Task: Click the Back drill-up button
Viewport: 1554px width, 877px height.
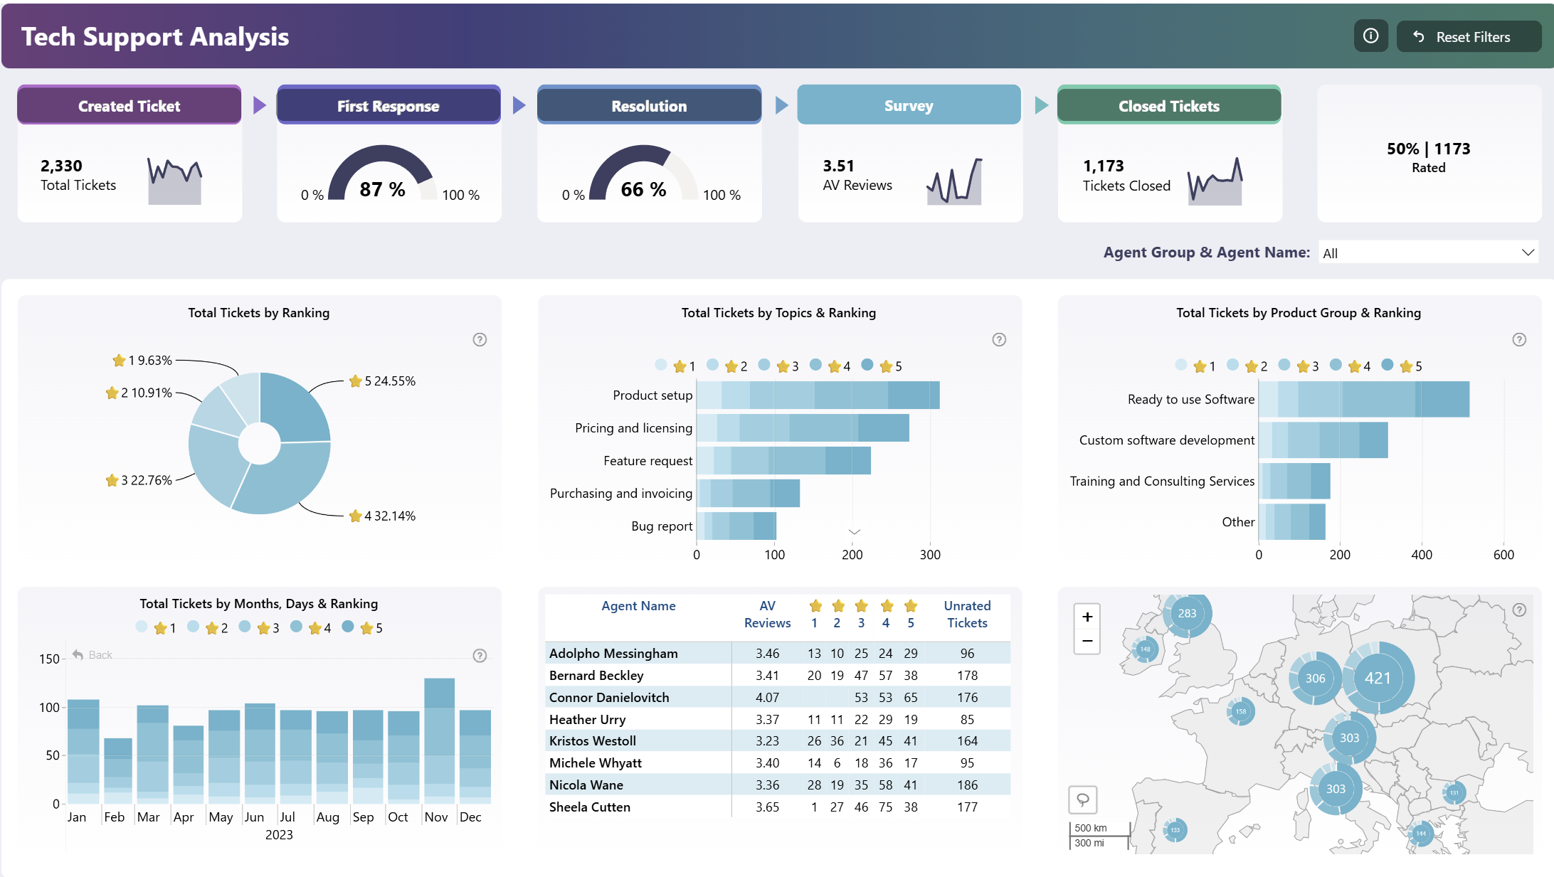Action: [92, 654]
